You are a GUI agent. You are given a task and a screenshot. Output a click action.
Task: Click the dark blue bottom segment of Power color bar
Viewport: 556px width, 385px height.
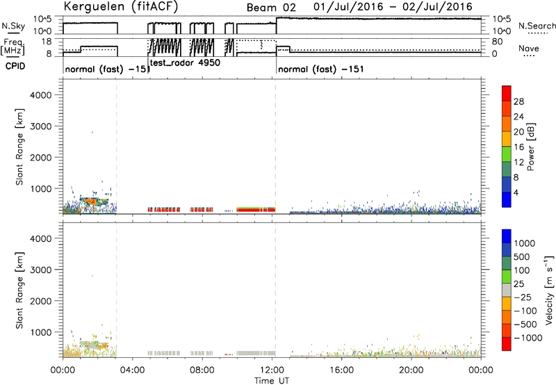pyautogui.click(x=507, y=199)
